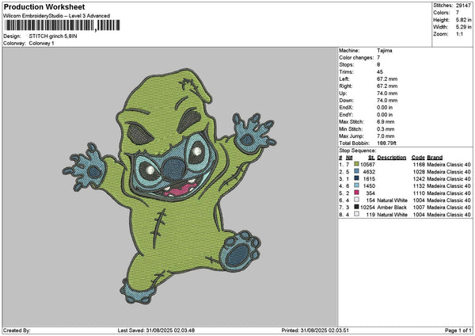Click the Min Stitch value 0.3 mm
This screenshot has width=475, height=336.
pos(386,129)
